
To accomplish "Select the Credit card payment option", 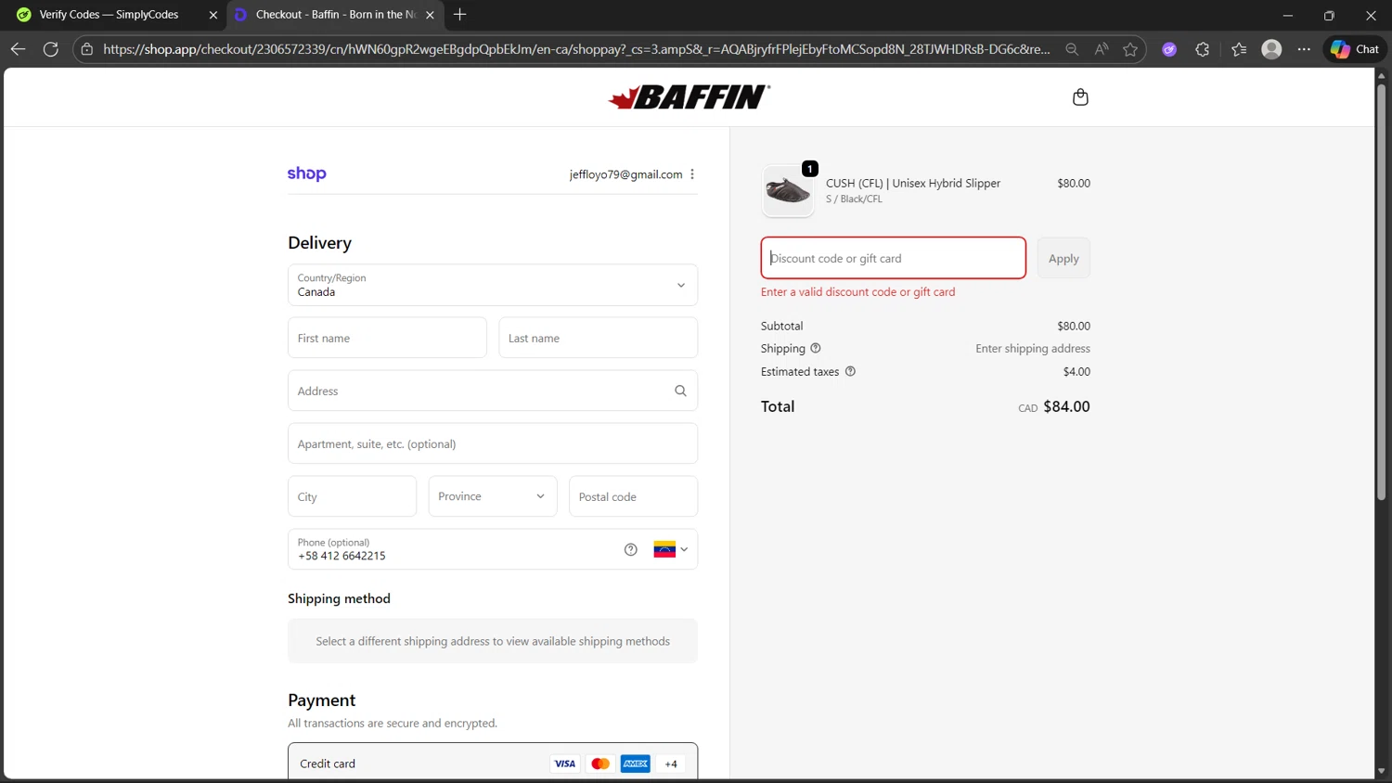I will click(x=493, y=764).
